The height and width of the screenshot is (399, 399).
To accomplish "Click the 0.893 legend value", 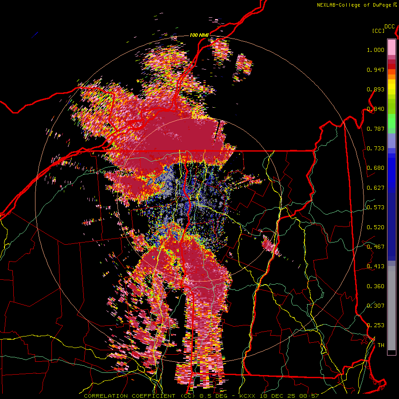I will (x=376, y=89).
